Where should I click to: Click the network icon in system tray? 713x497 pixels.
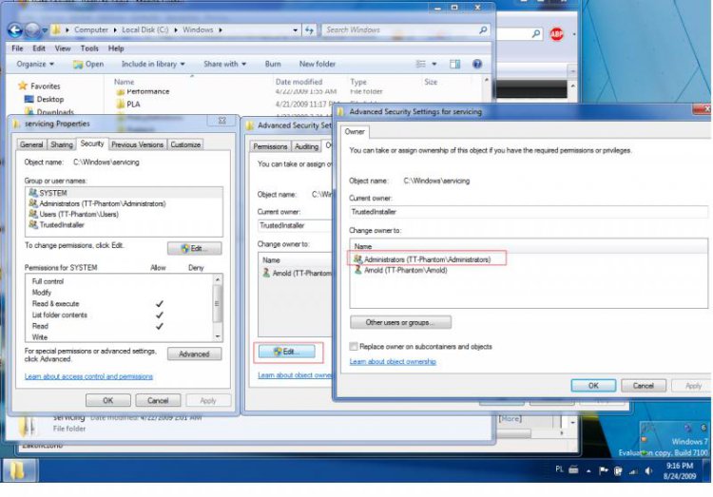coord(633,471)
